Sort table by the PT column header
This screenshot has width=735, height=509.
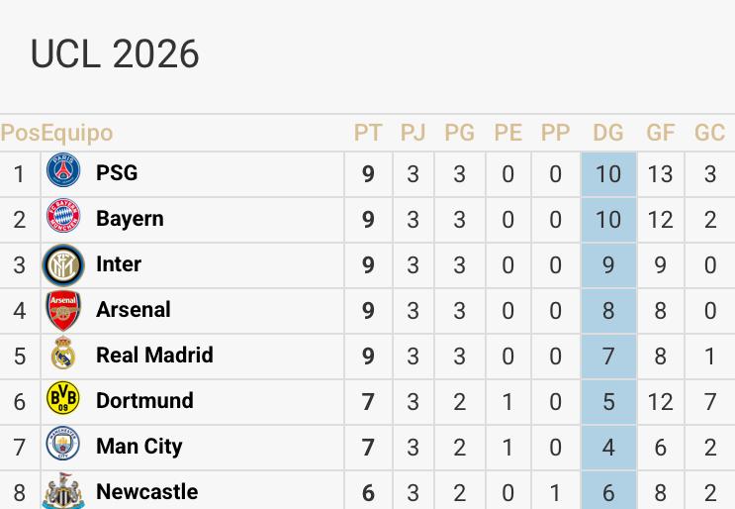coord(368,133)
